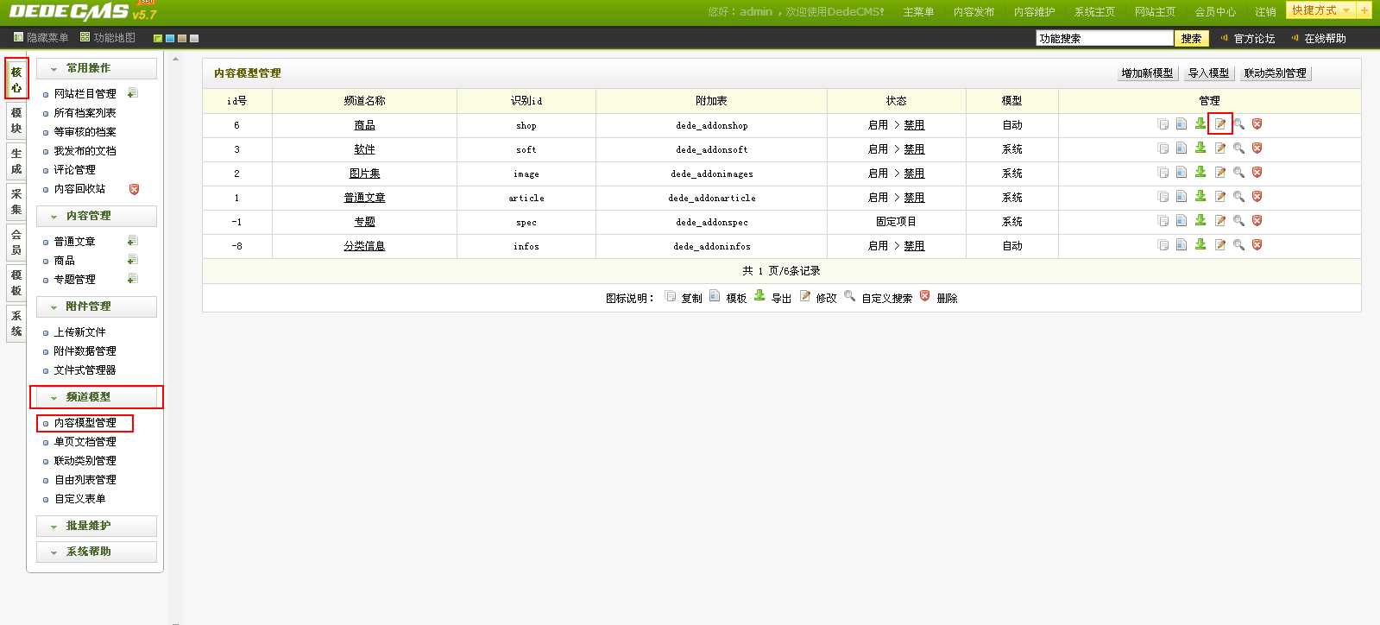The width and height of the screenshot is (1380, 625).
Task: Select the green theme color swatch
Action: click(x=158, y=38)
